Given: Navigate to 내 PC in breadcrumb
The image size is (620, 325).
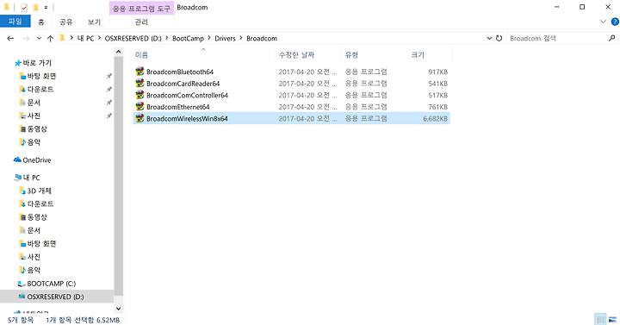Looking at the screenshot, I should (x=85, y=39).
